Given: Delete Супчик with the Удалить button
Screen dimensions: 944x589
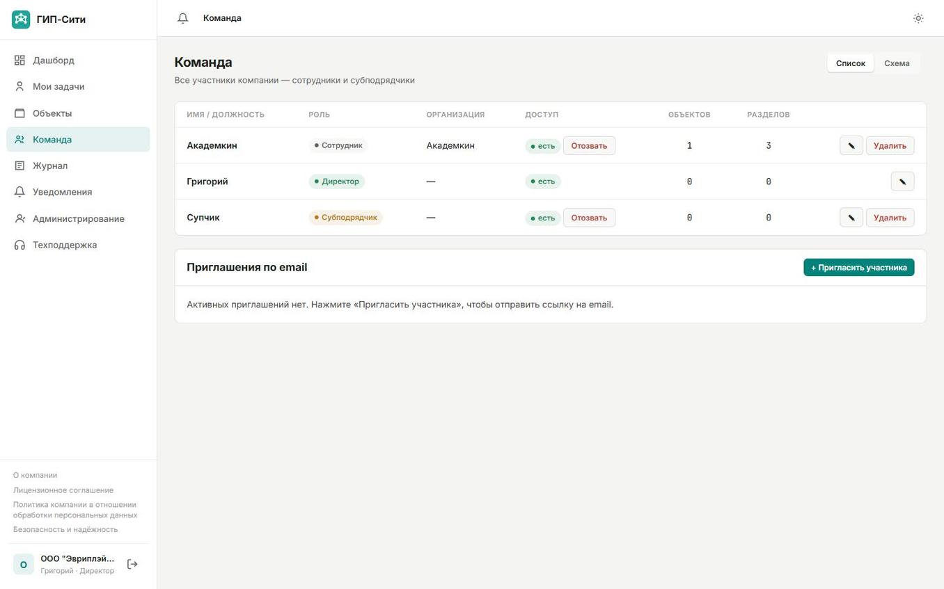Looking at the screenshot, I should click(890, 218).
